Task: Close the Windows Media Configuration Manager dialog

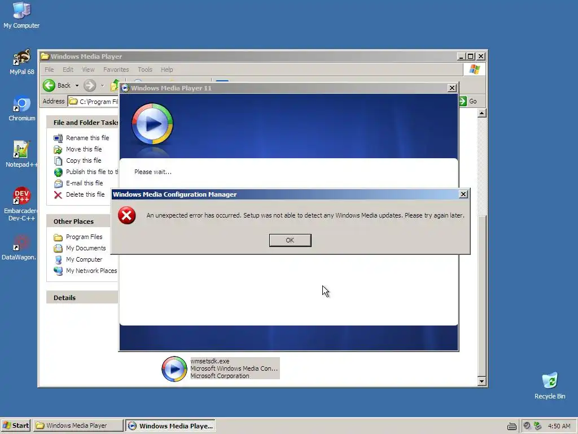Action: pos(463,194)
